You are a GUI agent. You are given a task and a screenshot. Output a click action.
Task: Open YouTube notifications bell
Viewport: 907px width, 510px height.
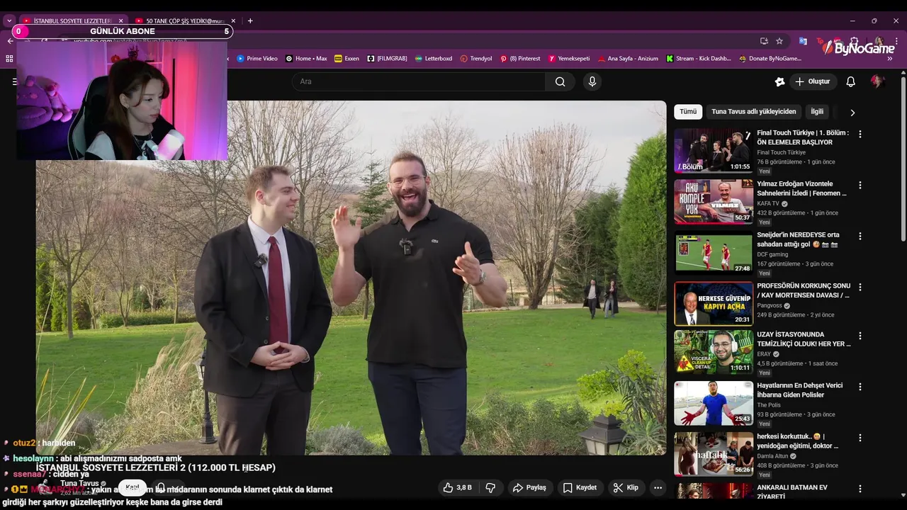click(x=850, y=81)
